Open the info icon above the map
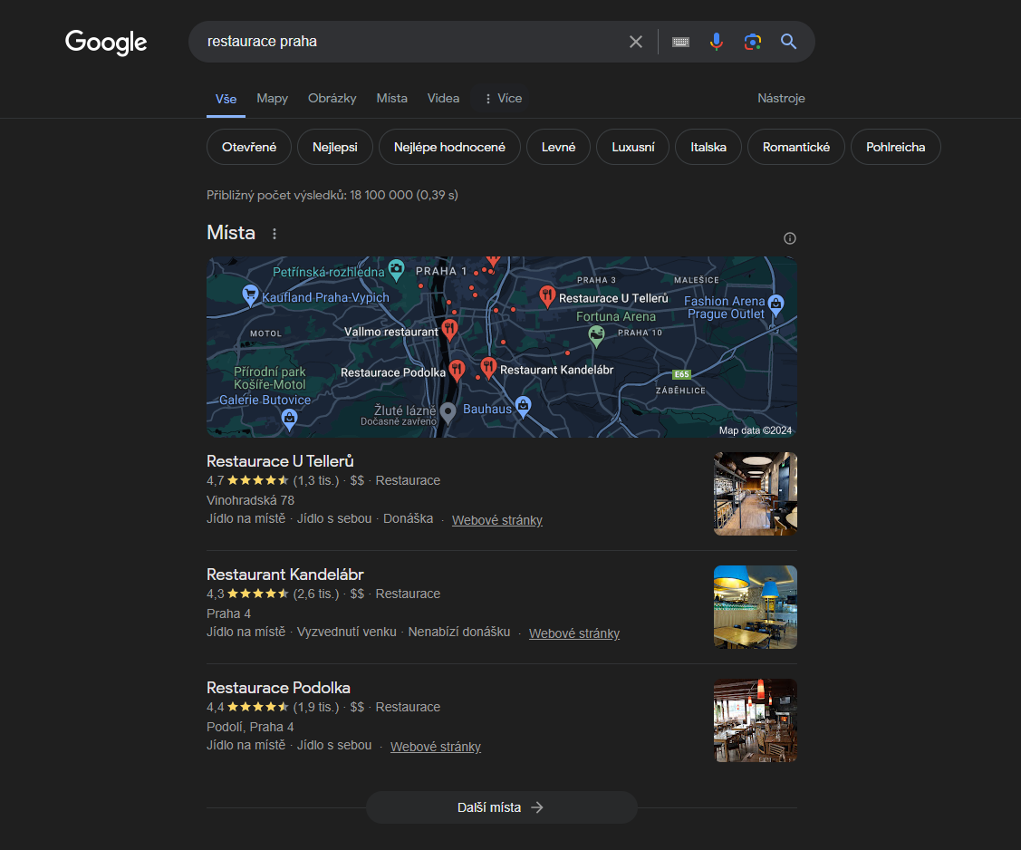 tap(789, 238)
